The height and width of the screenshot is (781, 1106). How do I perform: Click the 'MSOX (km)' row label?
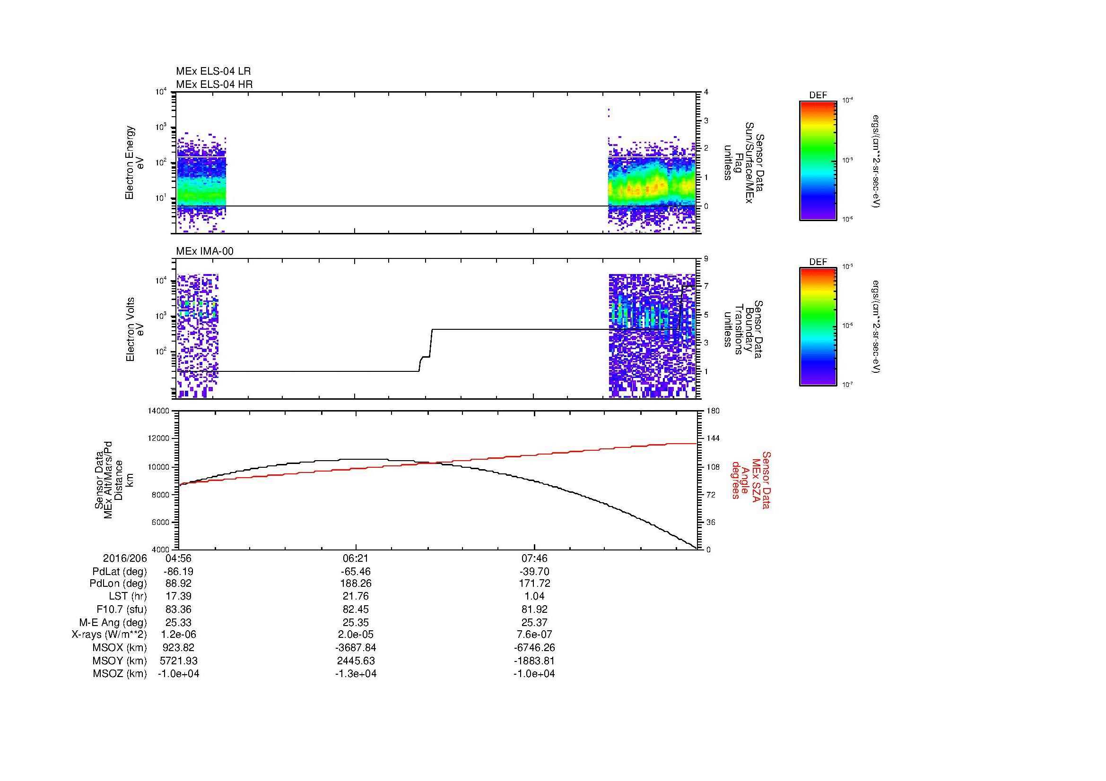click(x=120, y=648)
